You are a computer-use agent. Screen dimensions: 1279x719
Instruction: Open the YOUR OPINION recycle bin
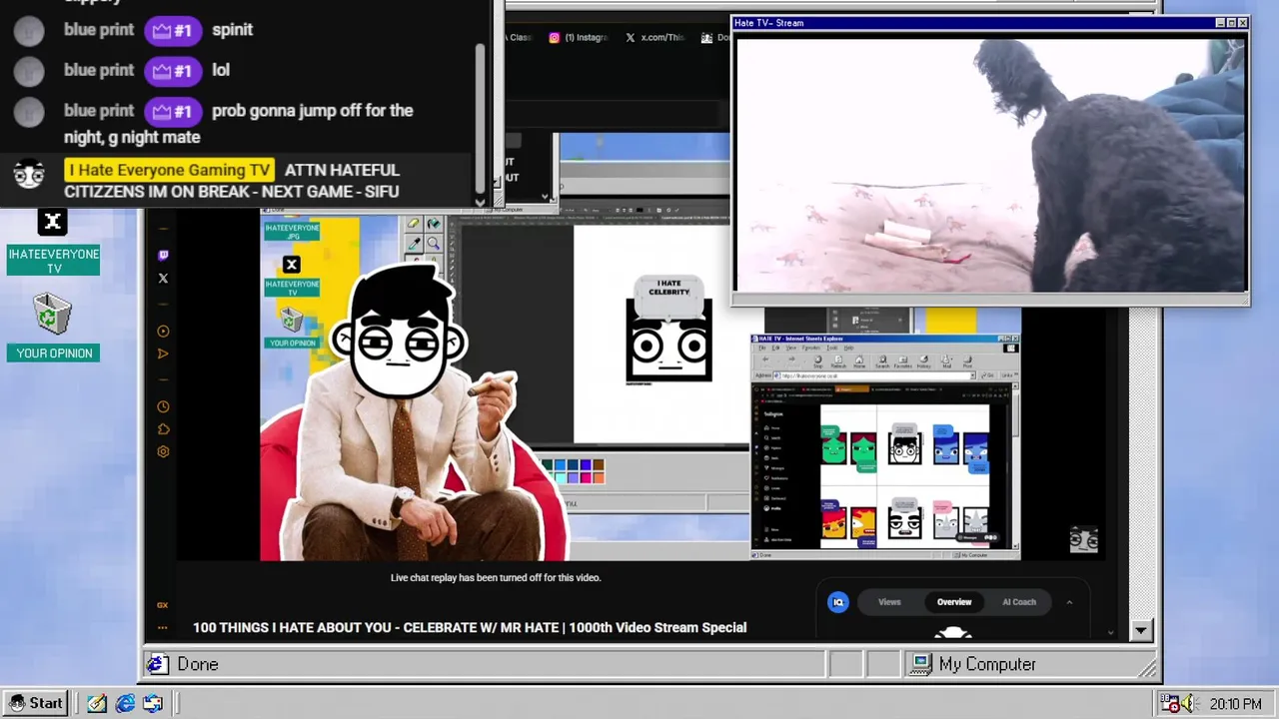(54, 326)
